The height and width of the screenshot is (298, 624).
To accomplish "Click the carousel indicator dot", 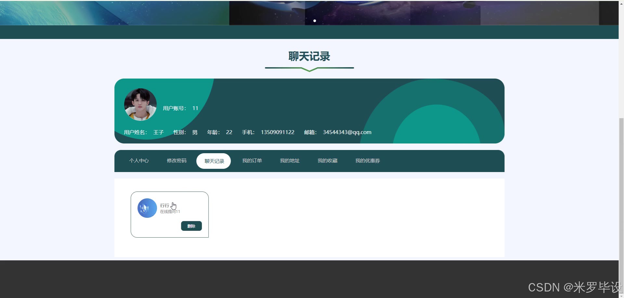I will (315, 20).
